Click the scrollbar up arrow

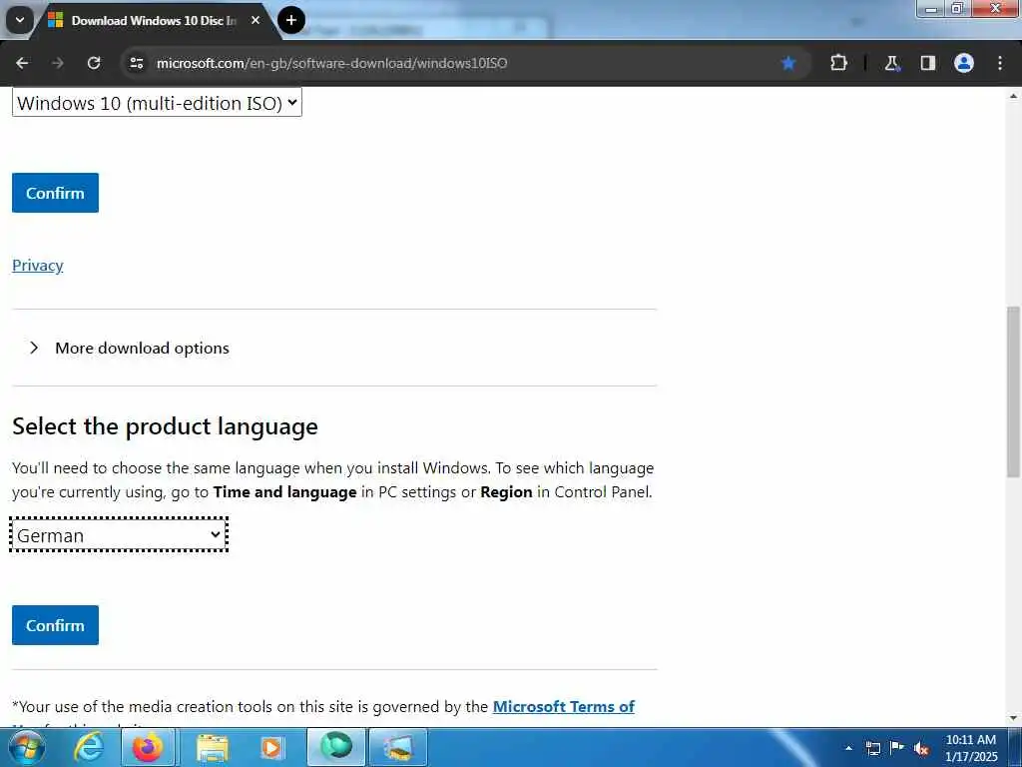(1013, 95)
